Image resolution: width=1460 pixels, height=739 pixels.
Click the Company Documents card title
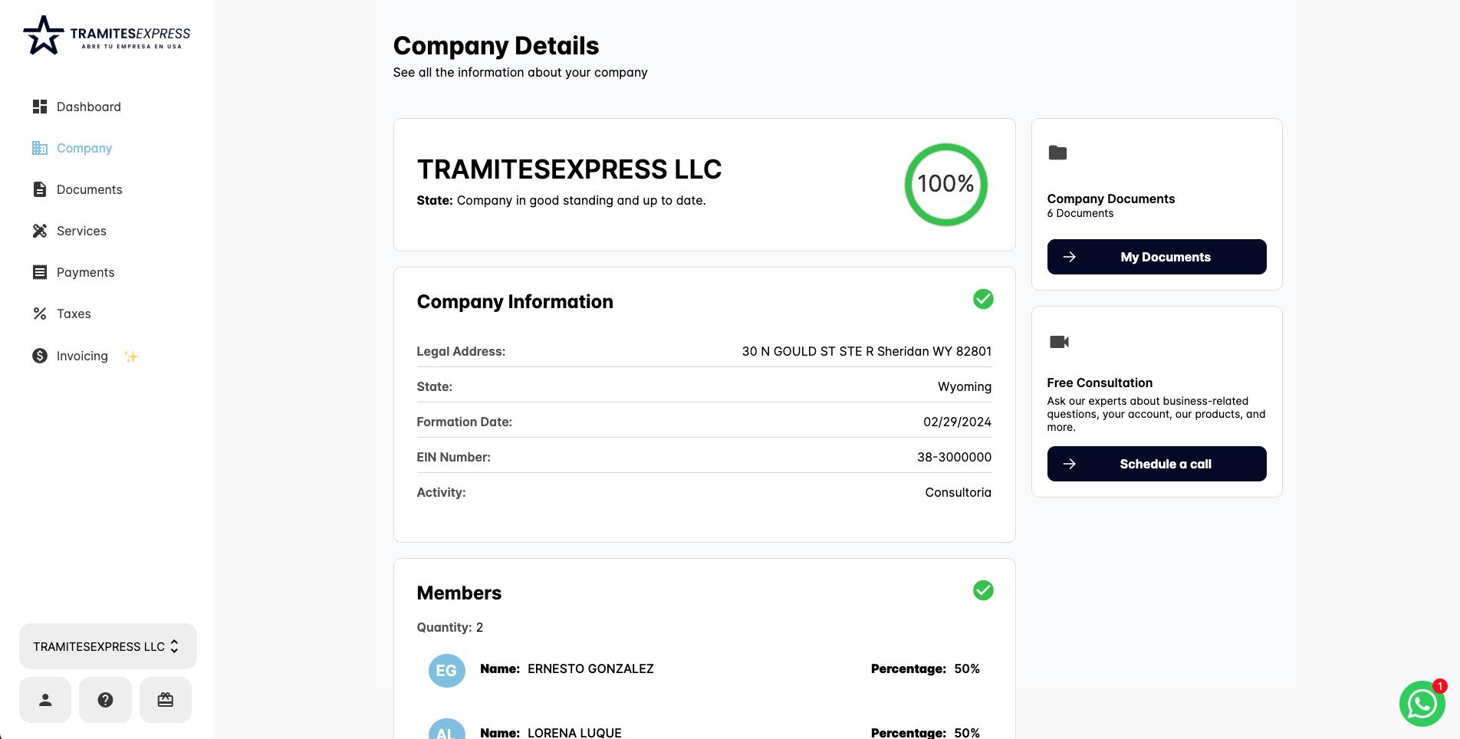(x=1111, y=199)
